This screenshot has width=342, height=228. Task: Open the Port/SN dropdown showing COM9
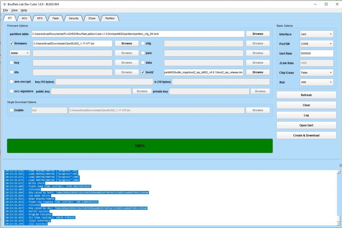click(317, 44)
